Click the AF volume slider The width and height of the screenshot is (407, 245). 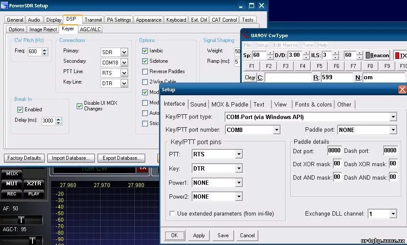pos(22,220)
